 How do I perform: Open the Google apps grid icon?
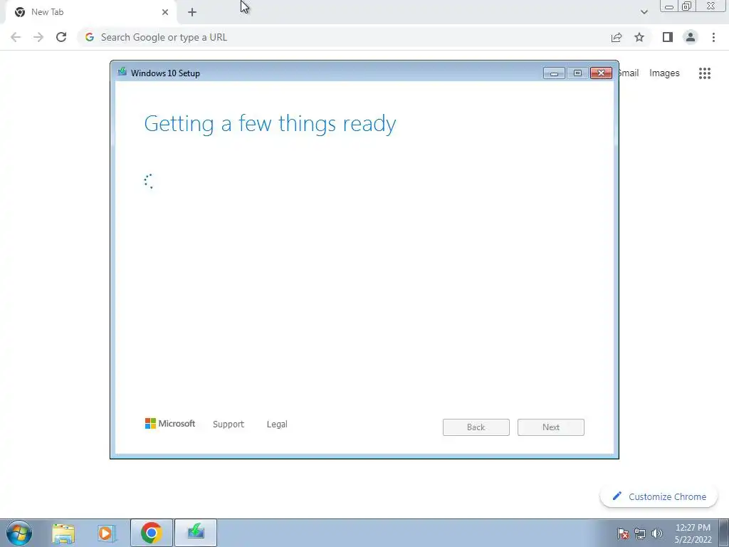tap(705, 73)
